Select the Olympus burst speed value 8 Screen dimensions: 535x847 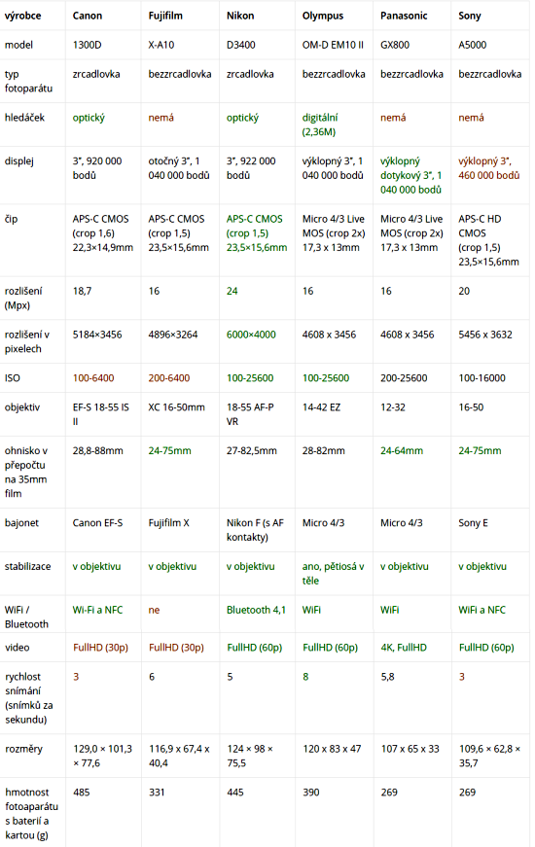coord(305,676)
